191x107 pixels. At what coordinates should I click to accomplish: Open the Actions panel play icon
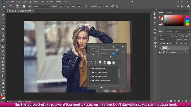pos(155,18)
